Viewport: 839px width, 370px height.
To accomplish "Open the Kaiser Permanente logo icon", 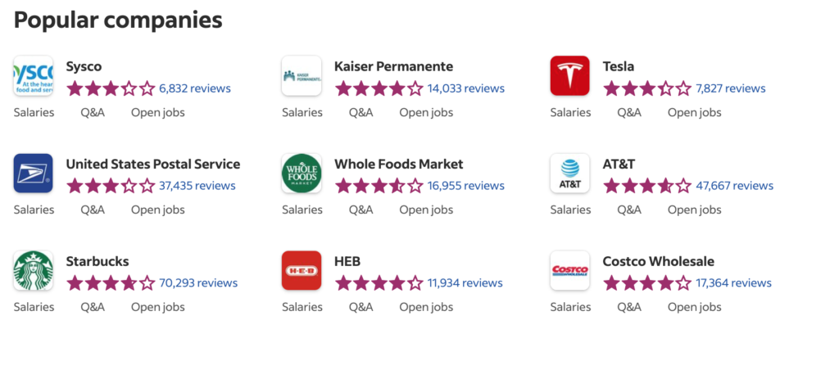I will tap(302, 76).
